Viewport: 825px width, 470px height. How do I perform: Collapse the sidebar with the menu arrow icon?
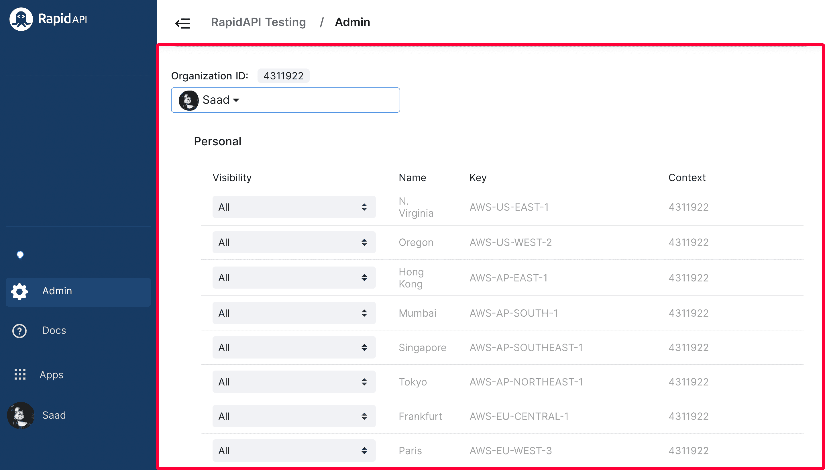182,23
